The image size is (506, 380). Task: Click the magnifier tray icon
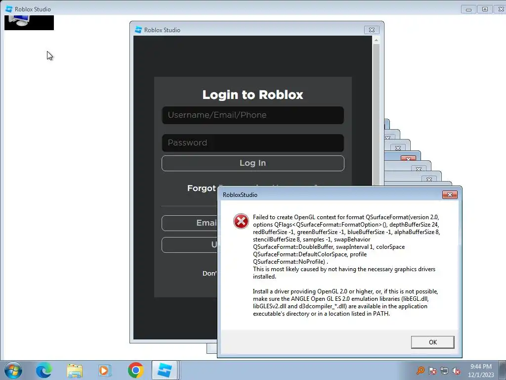[420, 370]
